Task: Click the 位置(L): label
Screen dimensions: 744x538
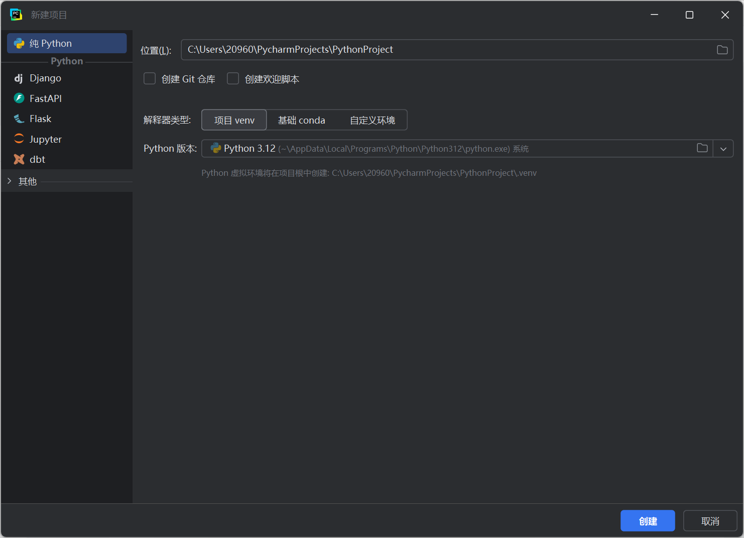Action: click(156, 50)
